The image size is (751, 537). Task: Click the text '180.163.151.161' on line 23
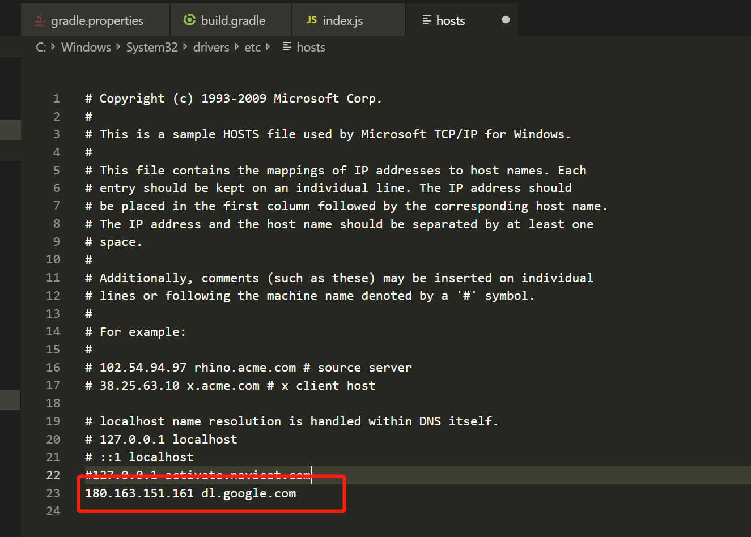click(139, 493)
